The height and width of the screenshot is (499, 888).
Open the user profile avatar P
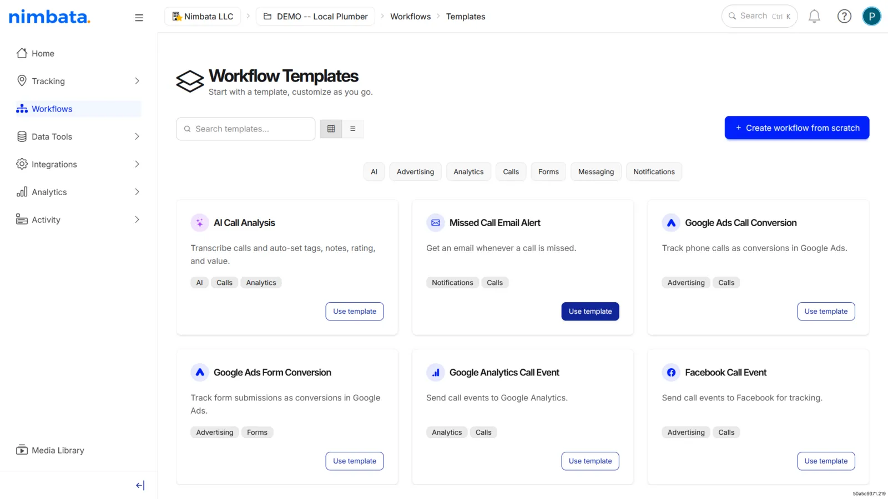click(x=871, y=17)
